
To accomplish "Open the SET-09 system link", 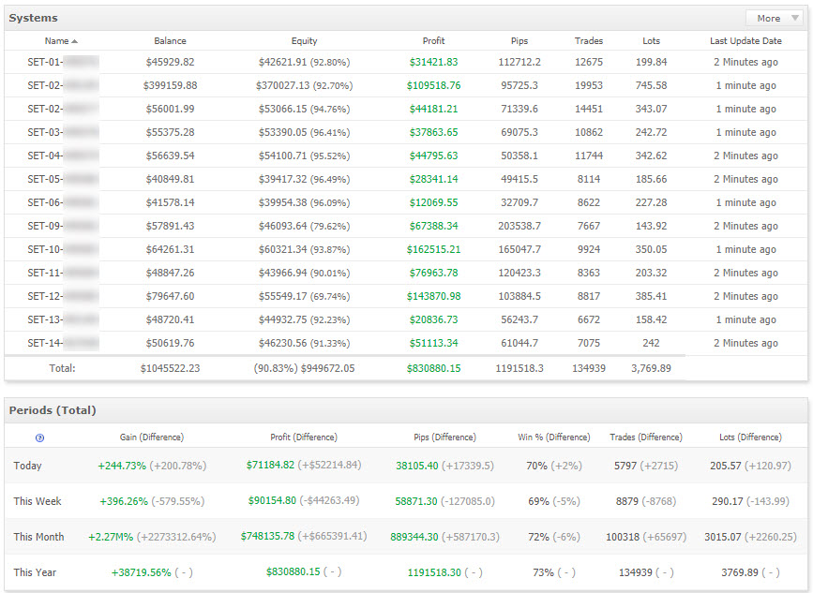I will click(63, 226).
